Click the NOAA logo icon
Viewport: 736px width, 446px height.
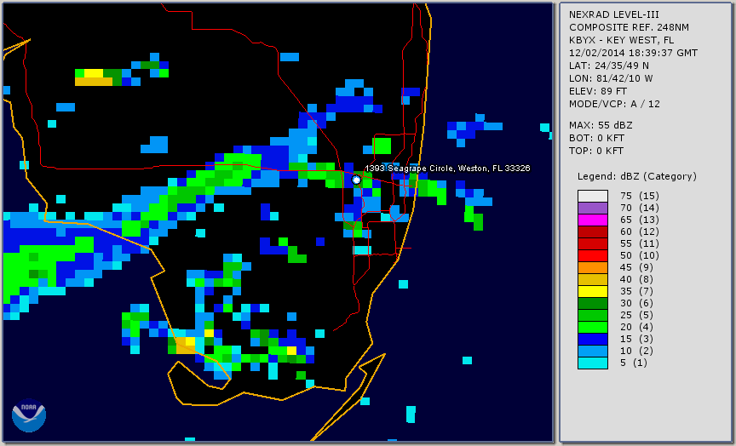point(29,415)
